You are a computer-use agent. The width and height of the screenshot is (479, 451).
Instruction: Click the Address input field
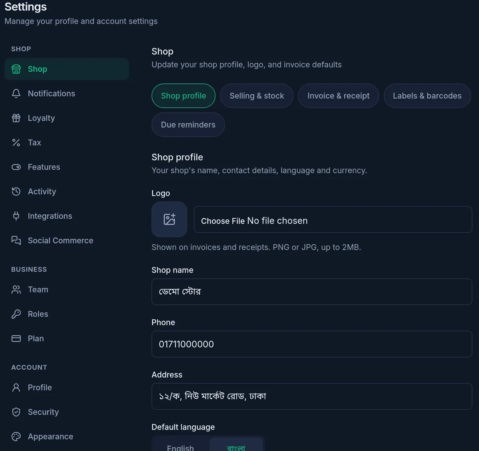pyautogui.click(x=312, y=396)
